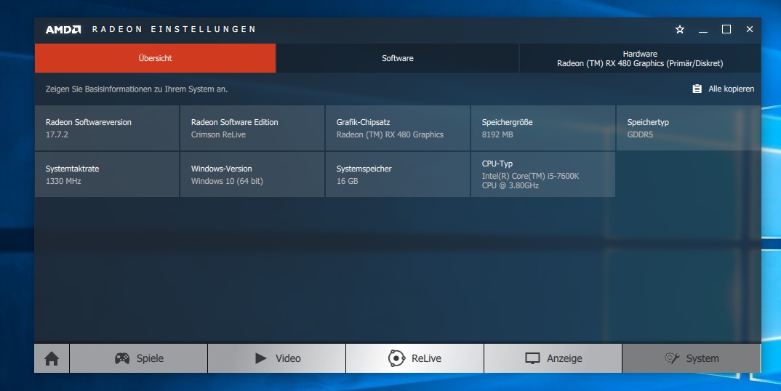Select the Grafik-Chipsatz tile
781x391 pixels.
coord(398,128)
